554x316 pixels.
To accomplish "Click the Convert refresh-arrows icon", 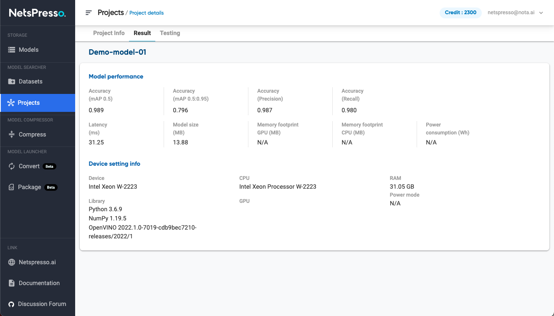I will [12, 166].
